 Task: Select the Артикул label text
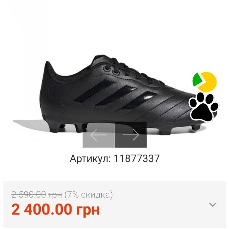(90, 159)
